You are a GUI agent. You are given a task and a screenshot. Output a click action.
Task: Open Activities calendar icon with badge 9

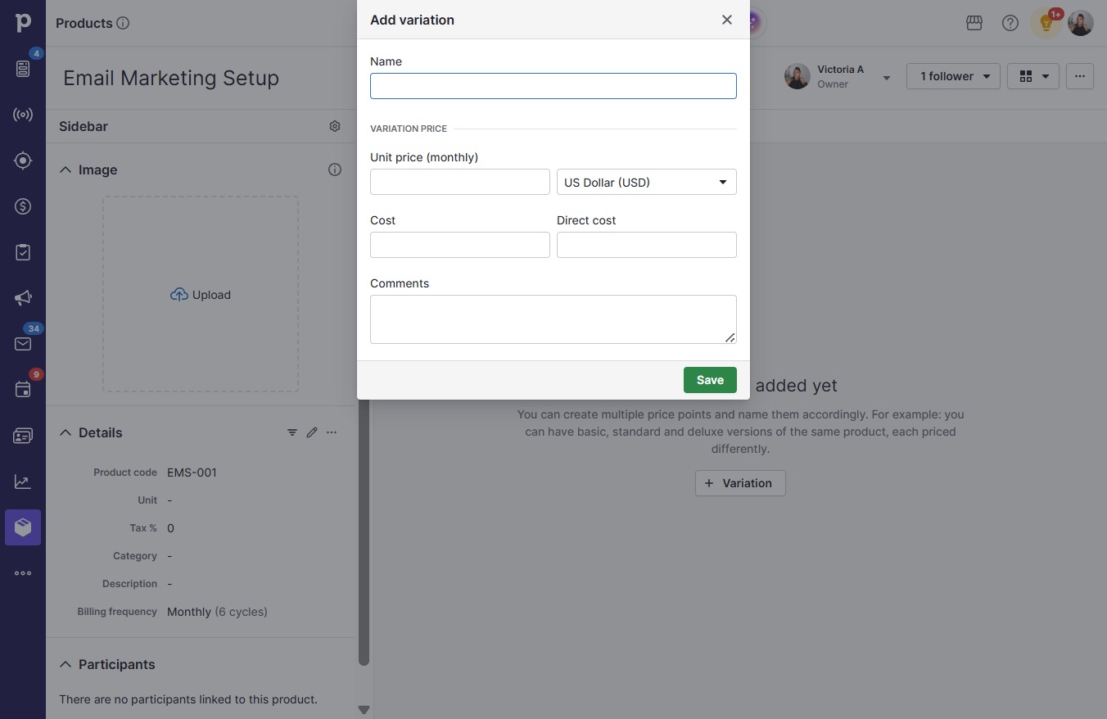[x=23, y=390]
